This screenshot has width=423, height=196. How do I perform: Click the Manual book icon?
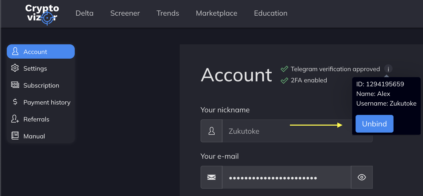tap(15, 136)
